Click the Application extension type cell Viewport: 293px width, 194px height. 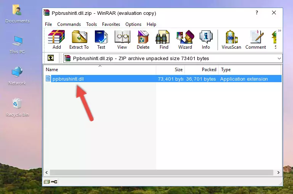point(244,79)
